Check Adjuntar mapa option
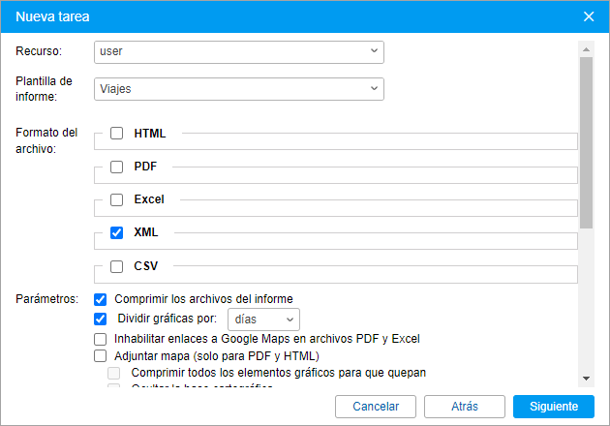The image size is (610, 426). [100, 355]
